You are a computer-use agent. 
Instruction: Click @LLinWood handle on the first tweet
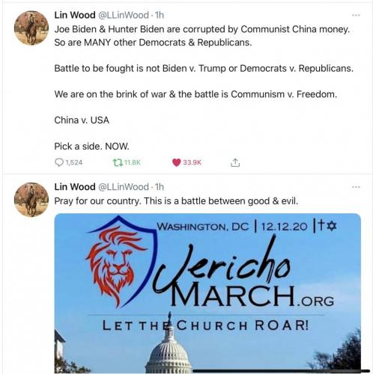pos(124,15)
